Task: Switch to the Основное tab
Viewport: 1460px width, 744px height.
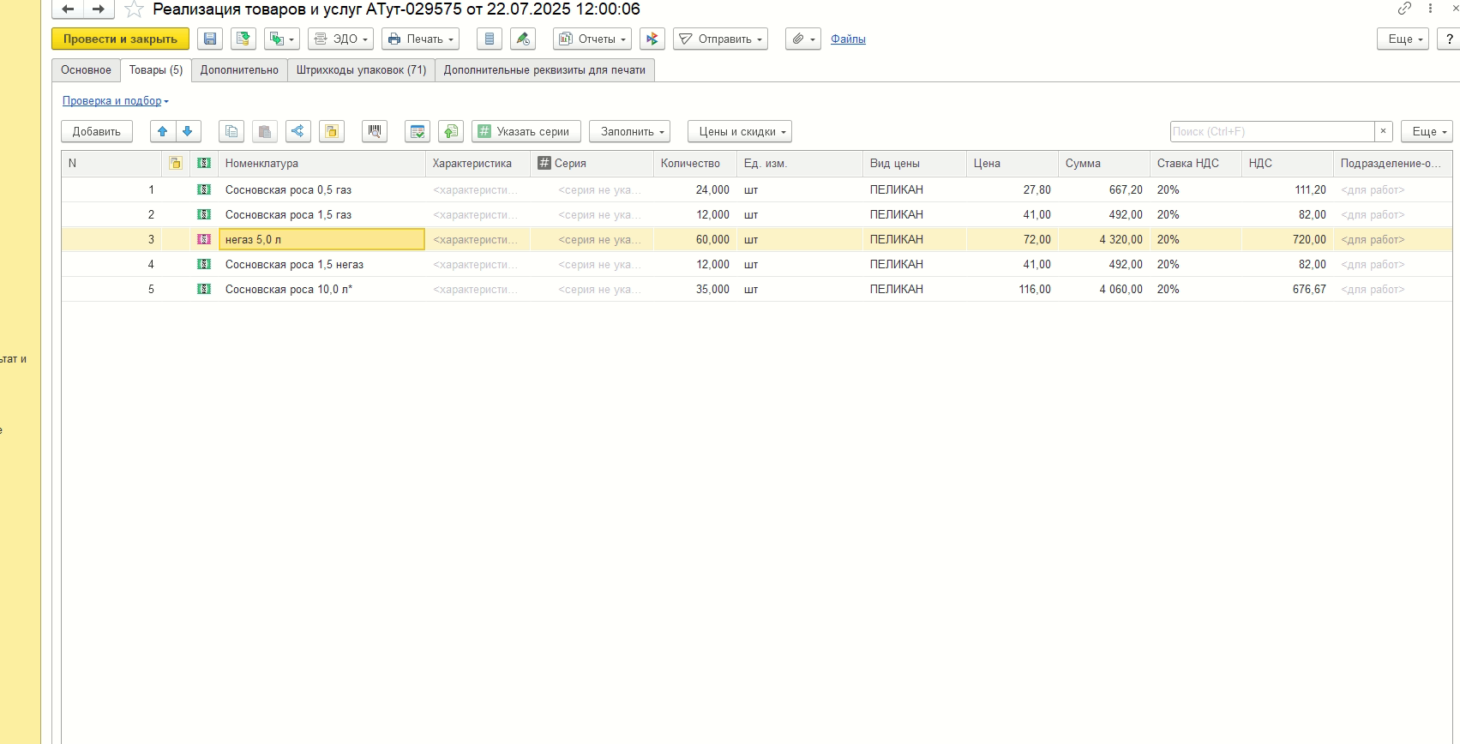Action: click(x=86, y=70)
